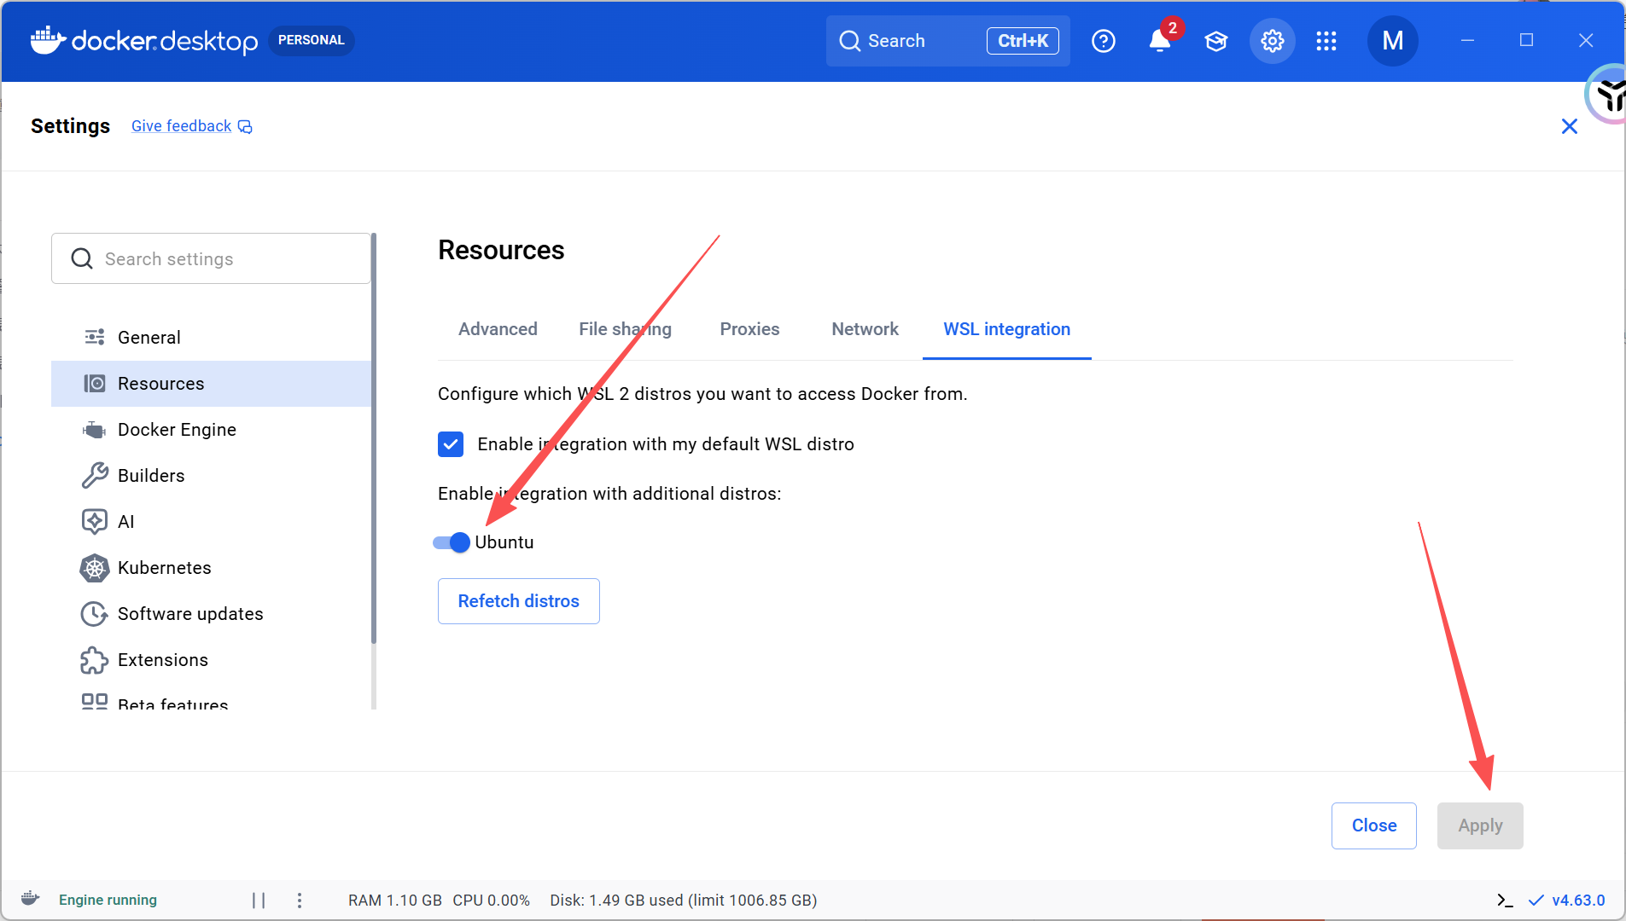The height and width of the screenshot is (921, 1626).
Task: Click the version v4.63.0 indicator
Action: (x=1578, y=901)
